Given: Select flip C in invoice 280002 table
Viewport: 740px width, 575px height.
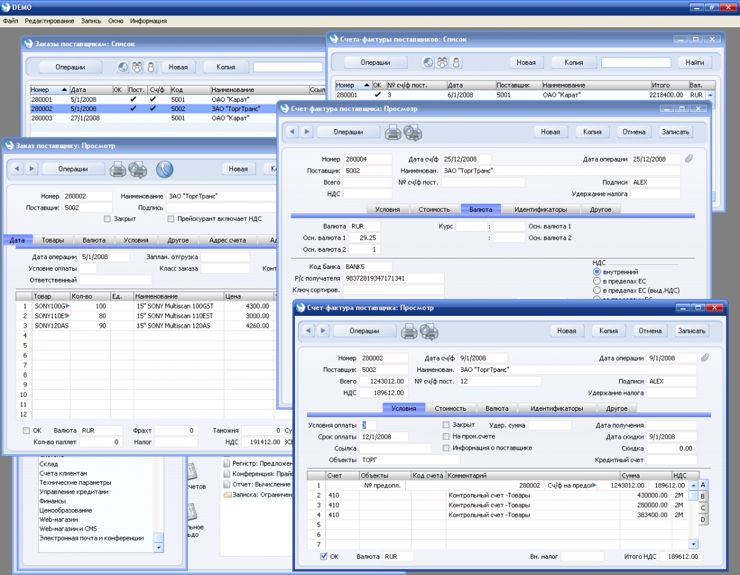Looking at the screenshot, I should [703, 508].
